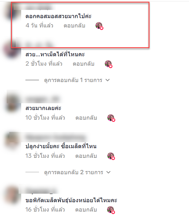
Task: Reply to the ขอพิกัดเมล็ดพันธุ์ comment
Action: (x=86, y=210)
